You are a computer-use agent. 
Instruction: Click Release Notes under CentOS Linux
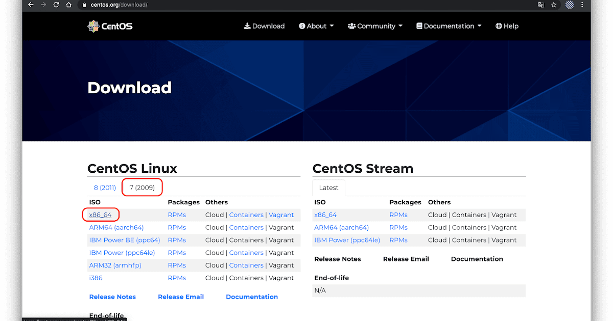tap(112, 297)
